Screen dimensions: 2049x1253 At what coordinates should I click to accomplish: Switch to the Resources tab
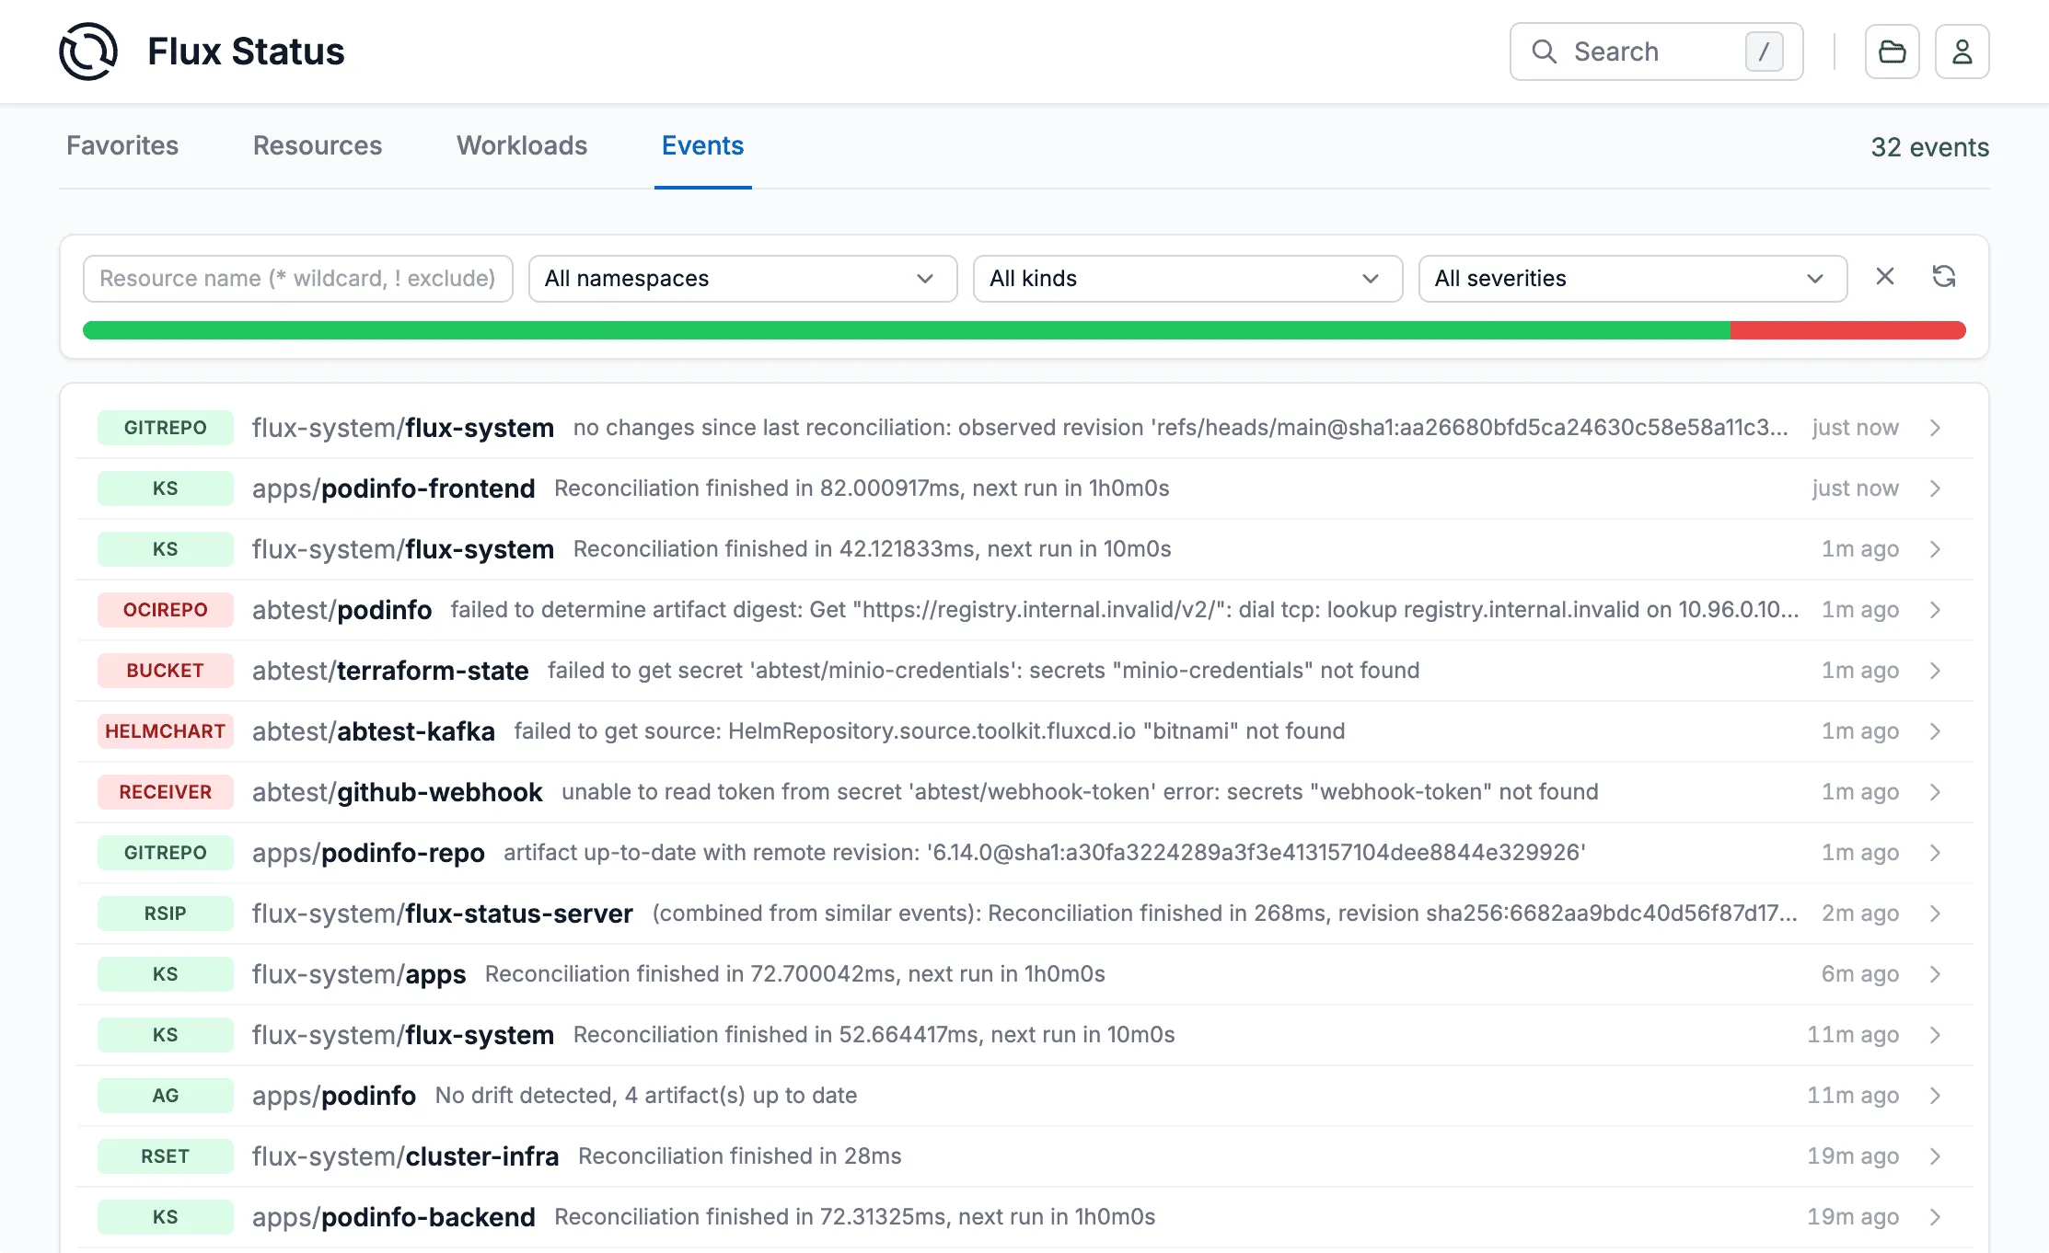[318, 145]
